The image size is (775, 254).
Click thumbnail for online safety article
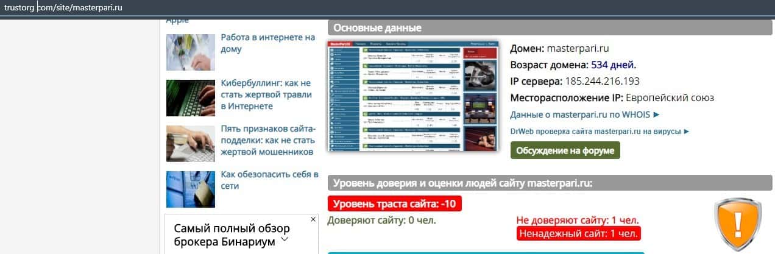tap(191, 189)
